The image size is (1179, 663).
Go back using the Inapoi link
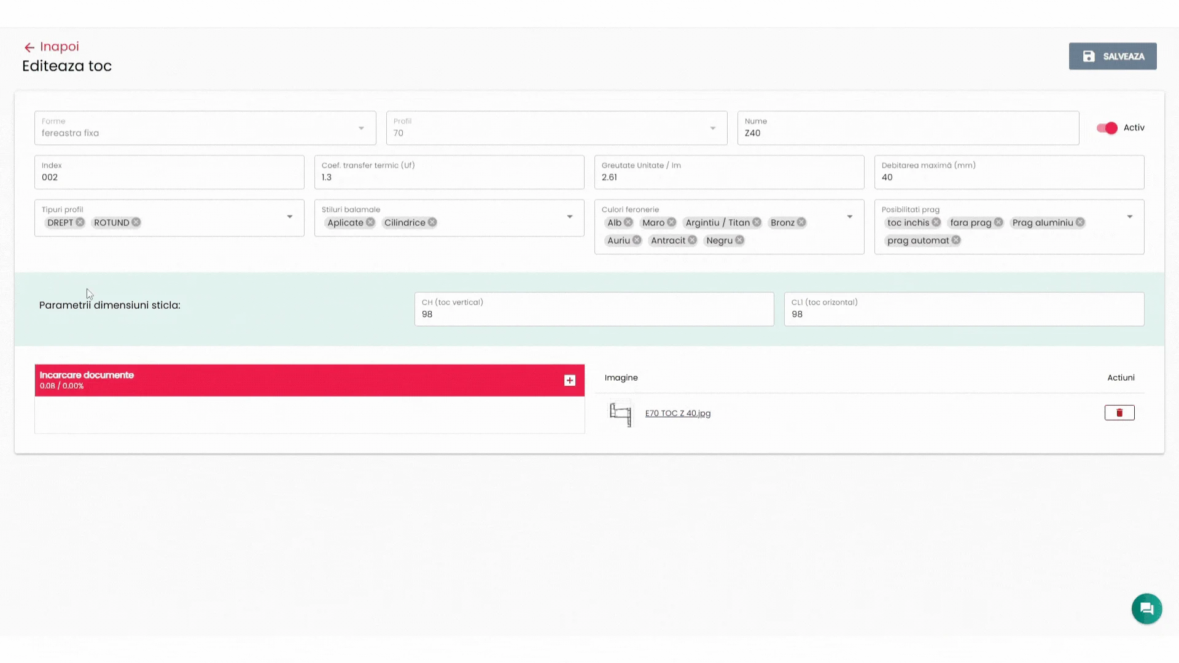click(52, 47)
